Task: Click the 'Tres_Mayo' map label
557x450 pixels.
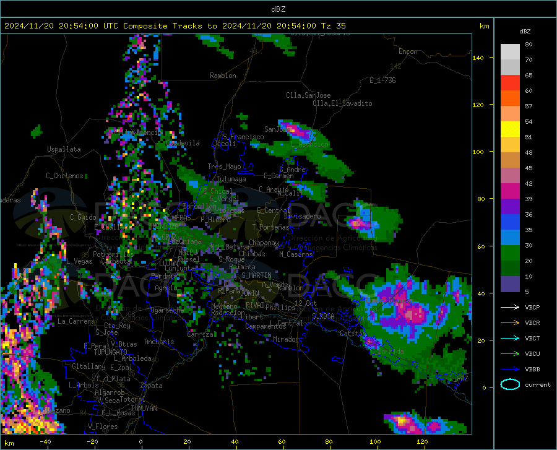Action: tap(224, 167)
